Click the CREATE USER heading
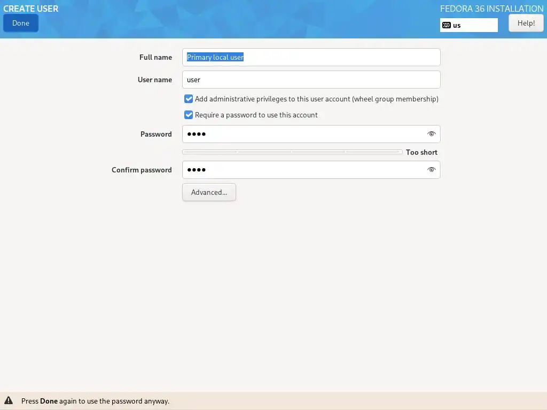This screenshot has width=547, height=410. [x=30, y=9]
